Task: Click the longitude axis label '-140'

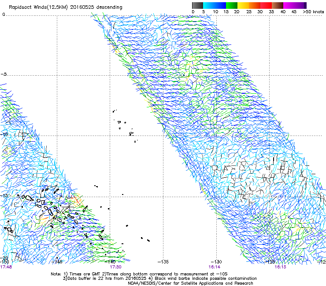Action: tap(110, 262)
